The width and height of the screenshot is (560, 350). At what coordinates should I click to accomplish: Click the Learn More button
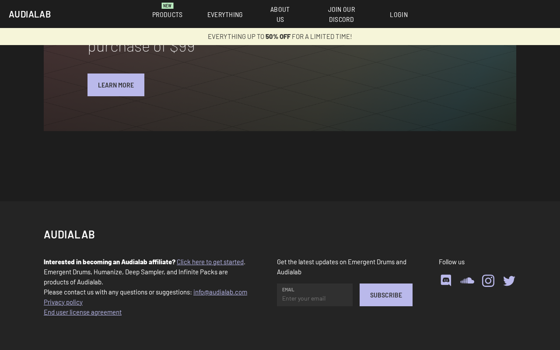[x=116, y=85]
